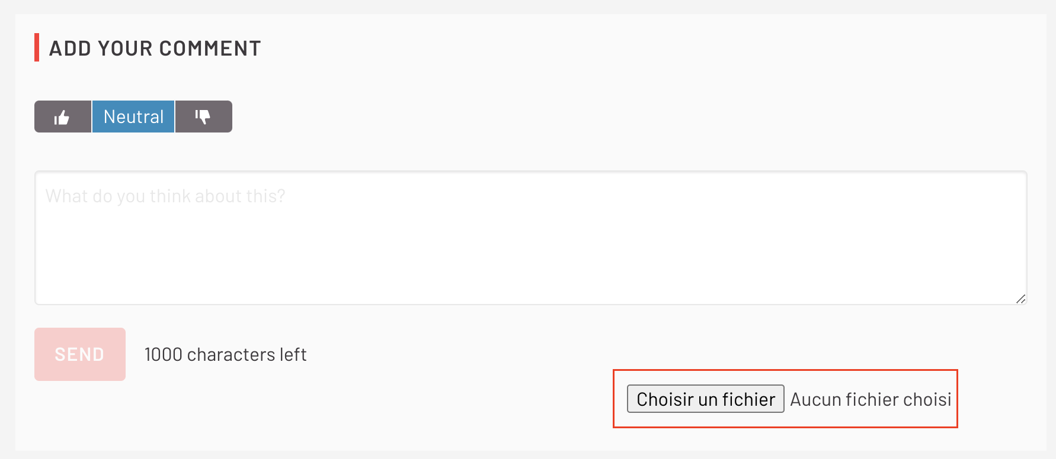The image size is (1056, 459).
Task: Click the "What do you think about this?" placeholder
Action: pyautogui.click(x=165, y=196)
